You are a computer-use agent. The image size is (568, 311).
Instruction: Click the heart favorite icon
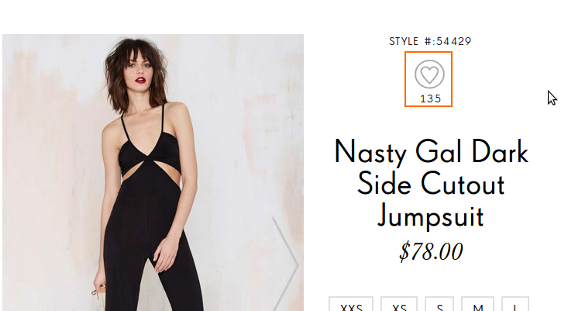(x=429, y=74)
